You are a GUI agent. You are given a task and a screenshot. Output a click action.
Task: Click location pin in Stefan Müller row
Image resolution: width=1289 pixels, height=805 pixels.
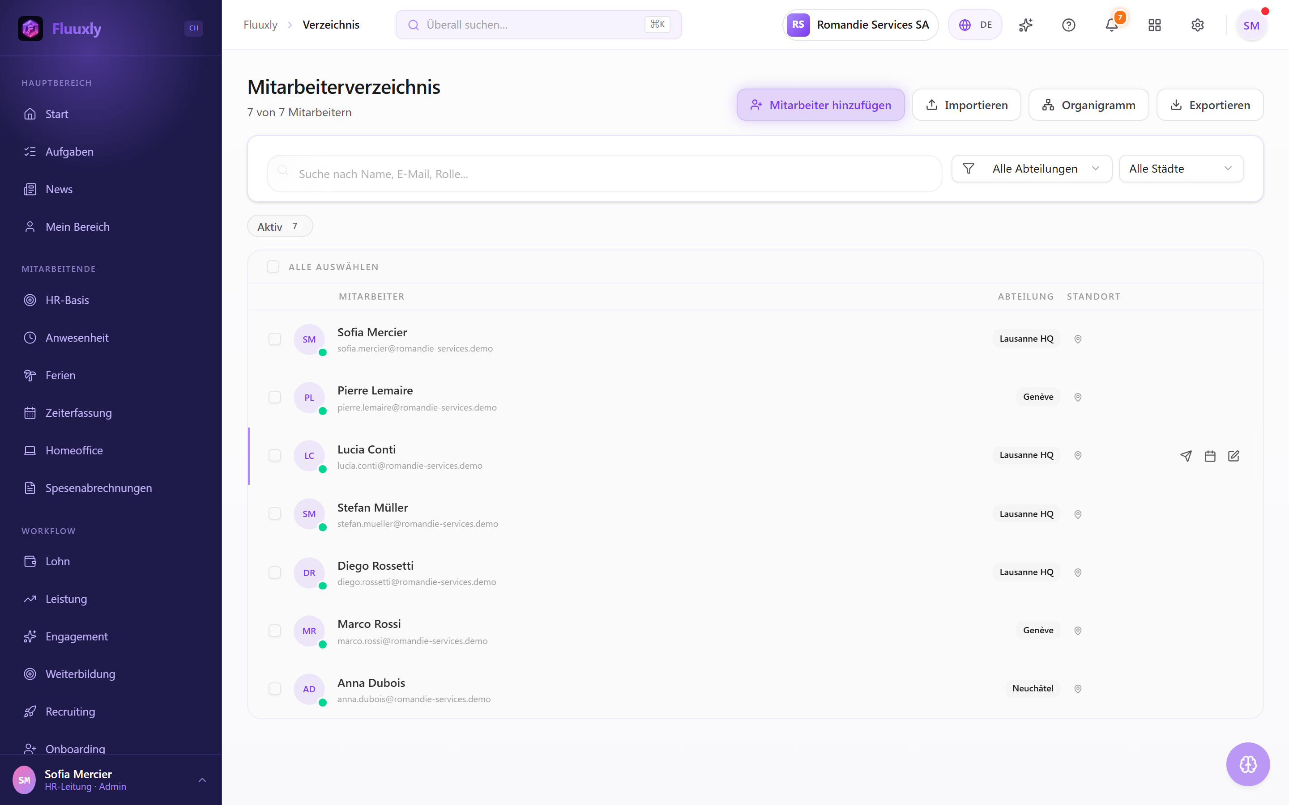(1078, 514)
